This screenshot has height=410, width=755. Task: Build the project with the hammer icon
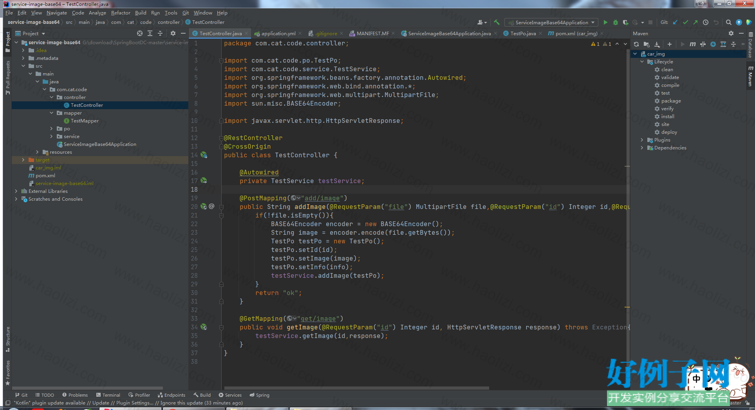(497, 22)
